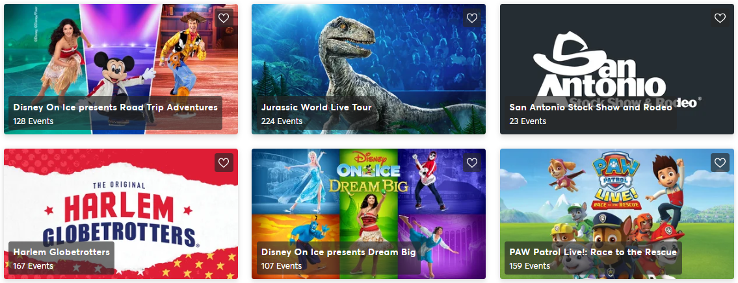Click heart icon on Jurassic World Live Tour
Viewport: 738px width, 283px height.
[471, 18]
